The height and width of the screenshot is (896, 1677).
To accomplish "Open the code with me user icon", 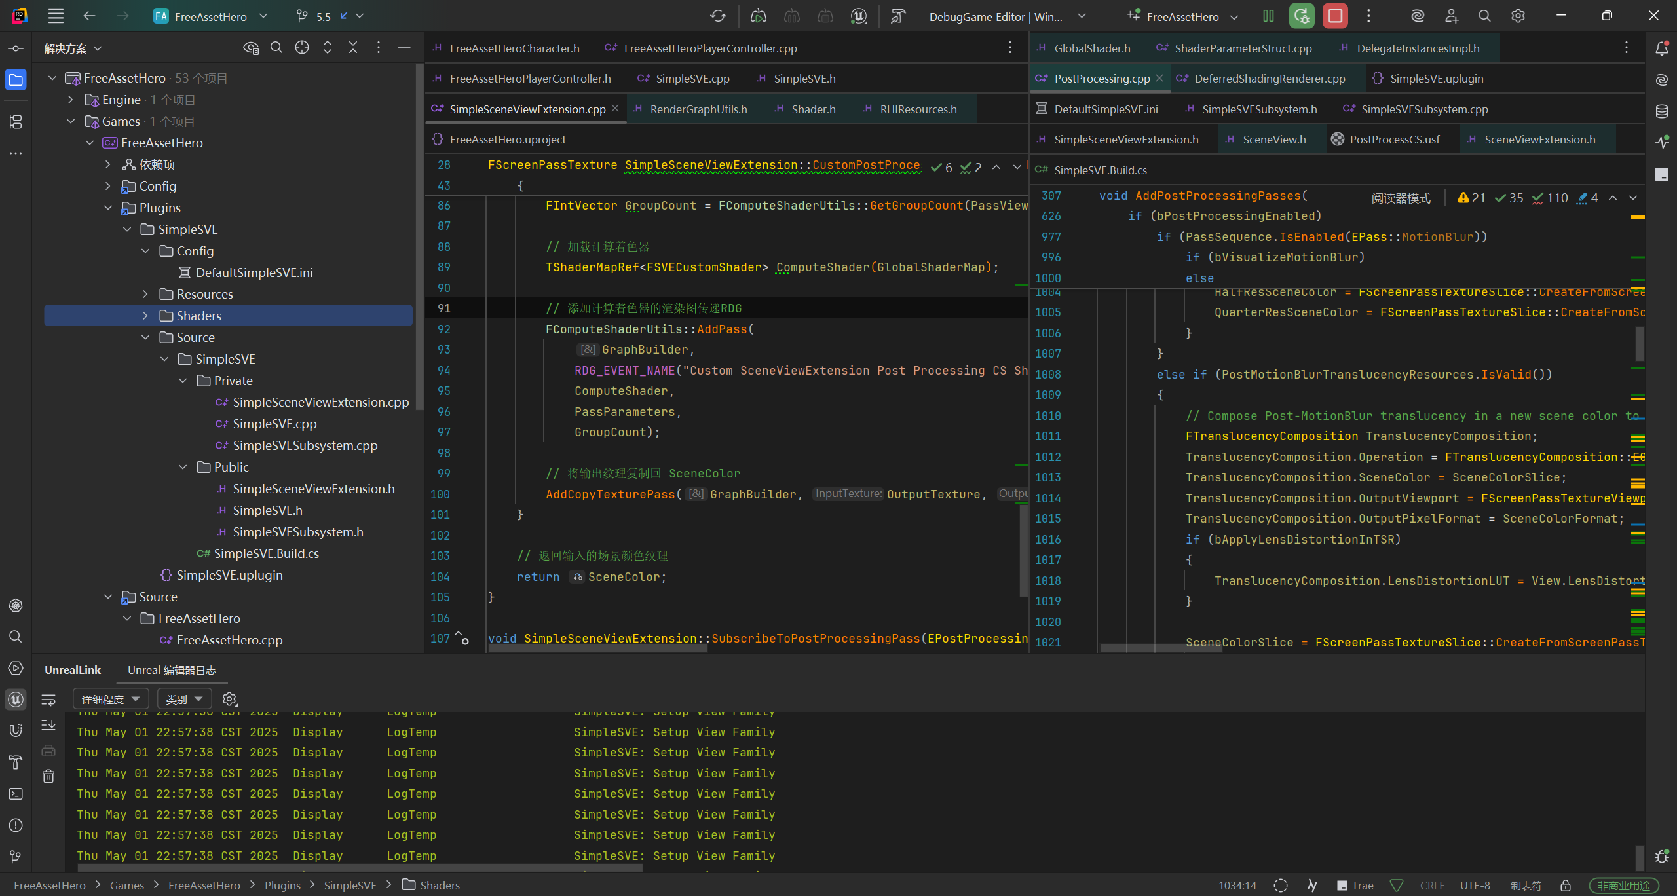I will click(x=1451, y=16).
